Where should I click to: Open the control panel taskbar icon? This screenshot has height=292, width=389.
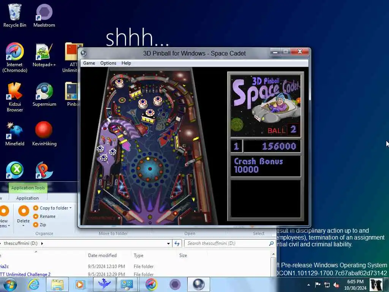point(127,284)
